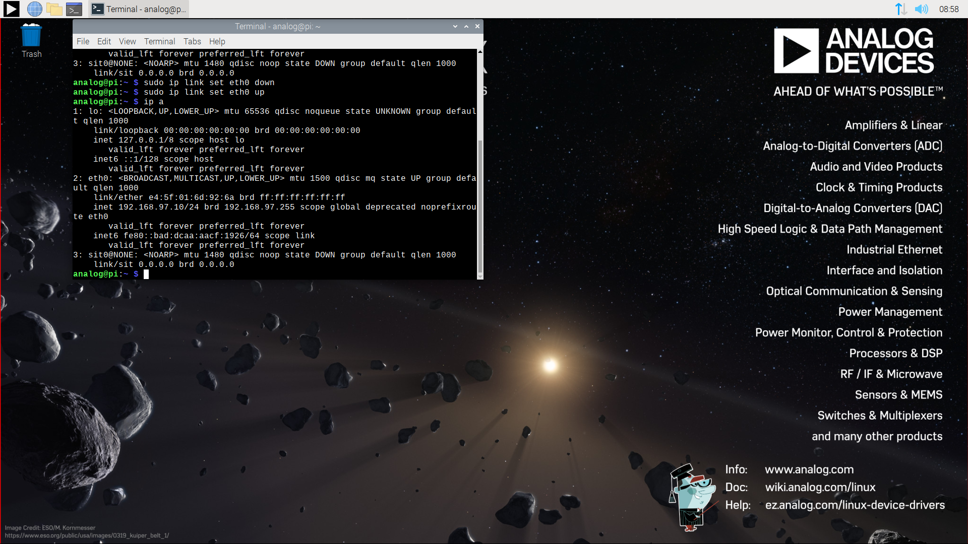The height and width of the screenshot is (544, 968).
Task: Click the network status arrows icon
Action: [x=900, y=9]
